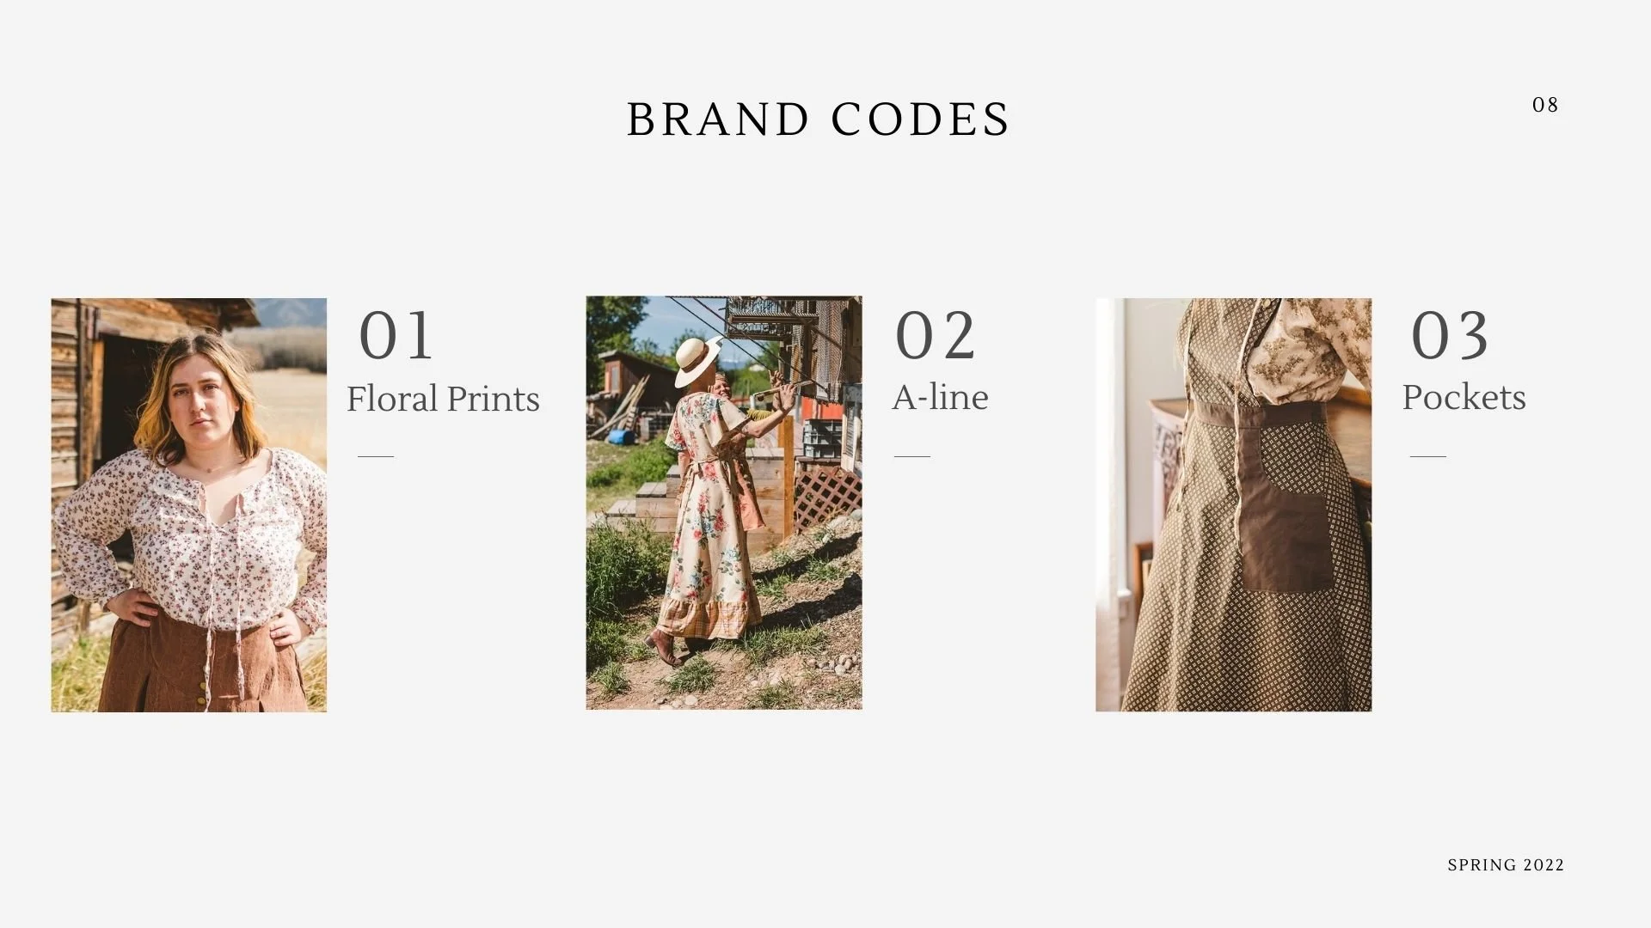The width and height of the screenshot is (1651, 928).
Task: Select the number 02 heading
Action: pos(936,336)
